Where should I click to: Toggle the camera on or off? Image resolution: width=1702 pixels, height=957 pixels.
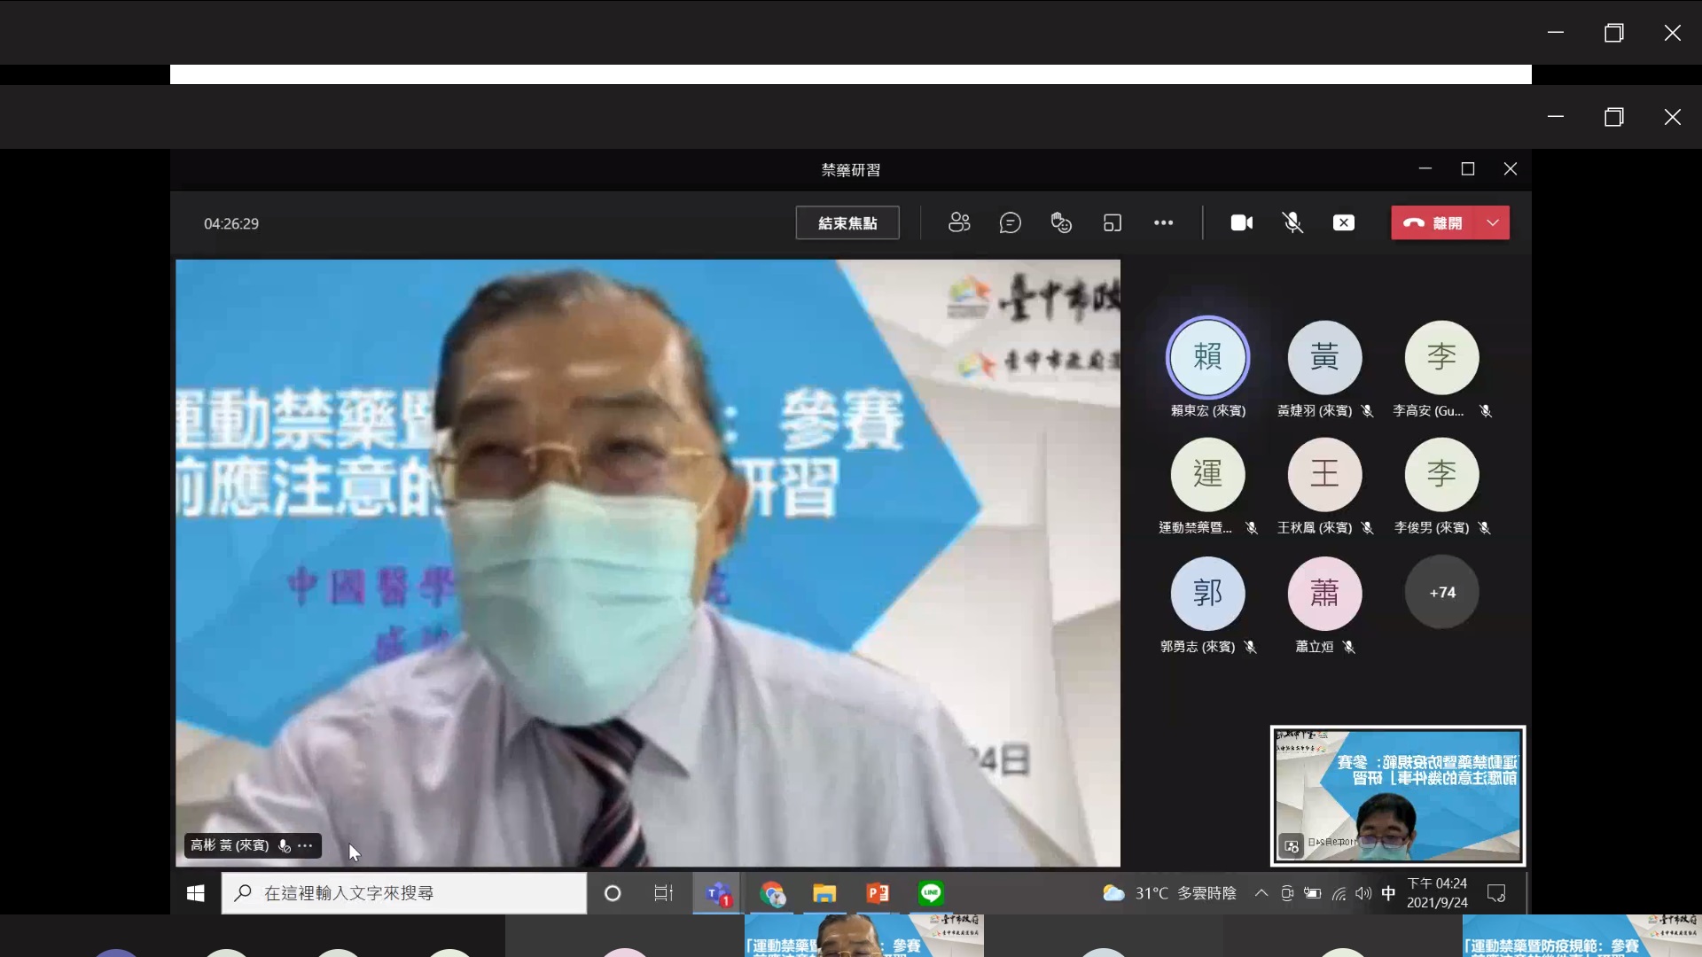click(x=1241, y=223)
